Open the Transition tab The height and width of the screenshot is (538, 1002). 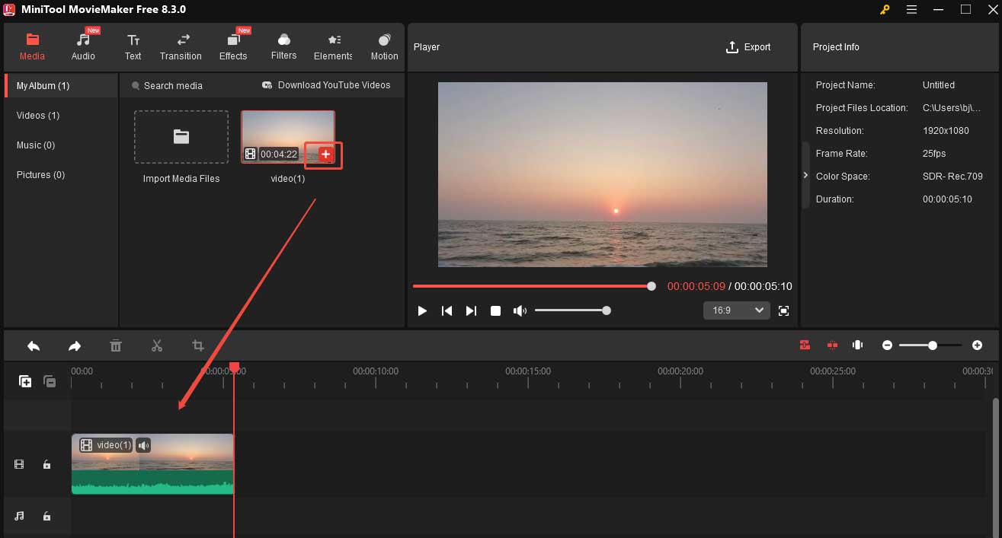tap(181, 46)
